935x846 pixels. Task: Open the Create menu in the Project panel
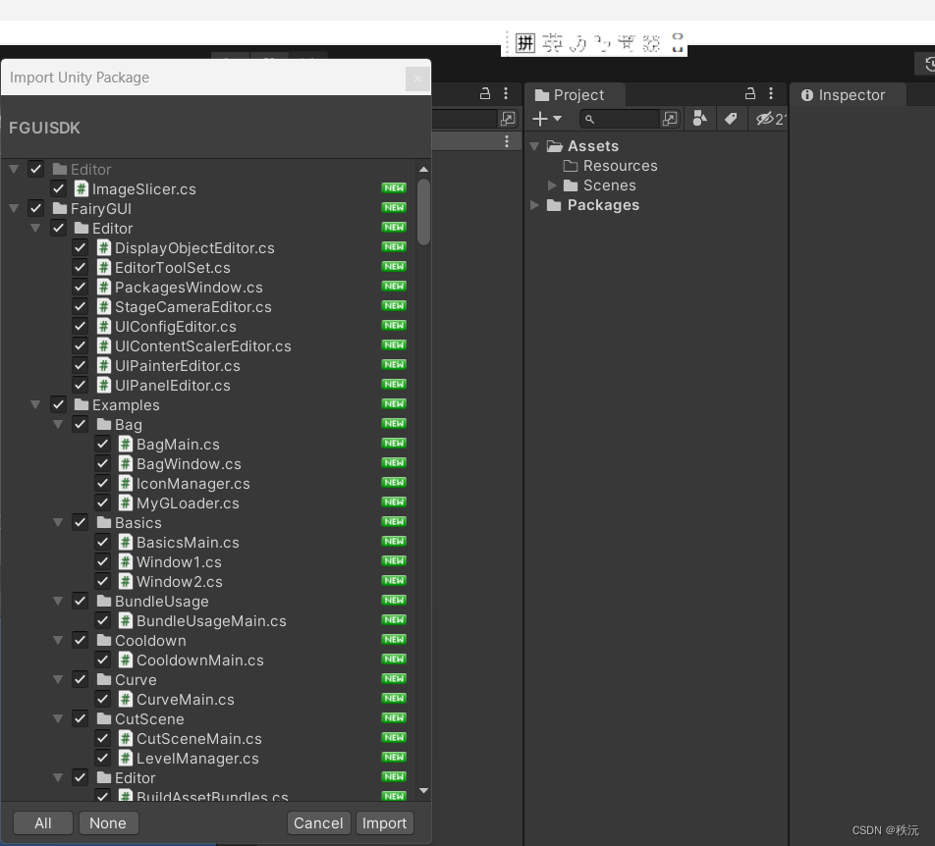pos(546,119)
